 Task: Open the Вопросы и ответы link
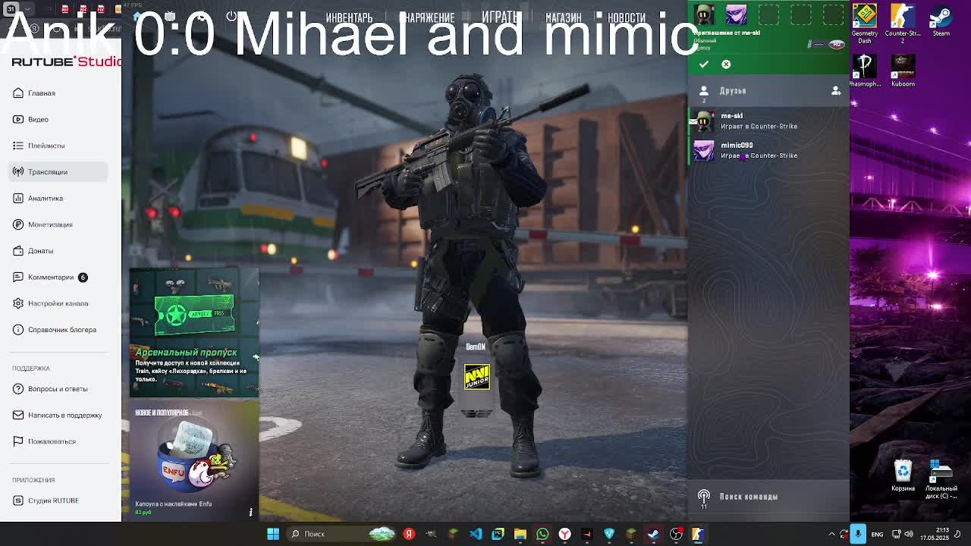click(58, 389)
